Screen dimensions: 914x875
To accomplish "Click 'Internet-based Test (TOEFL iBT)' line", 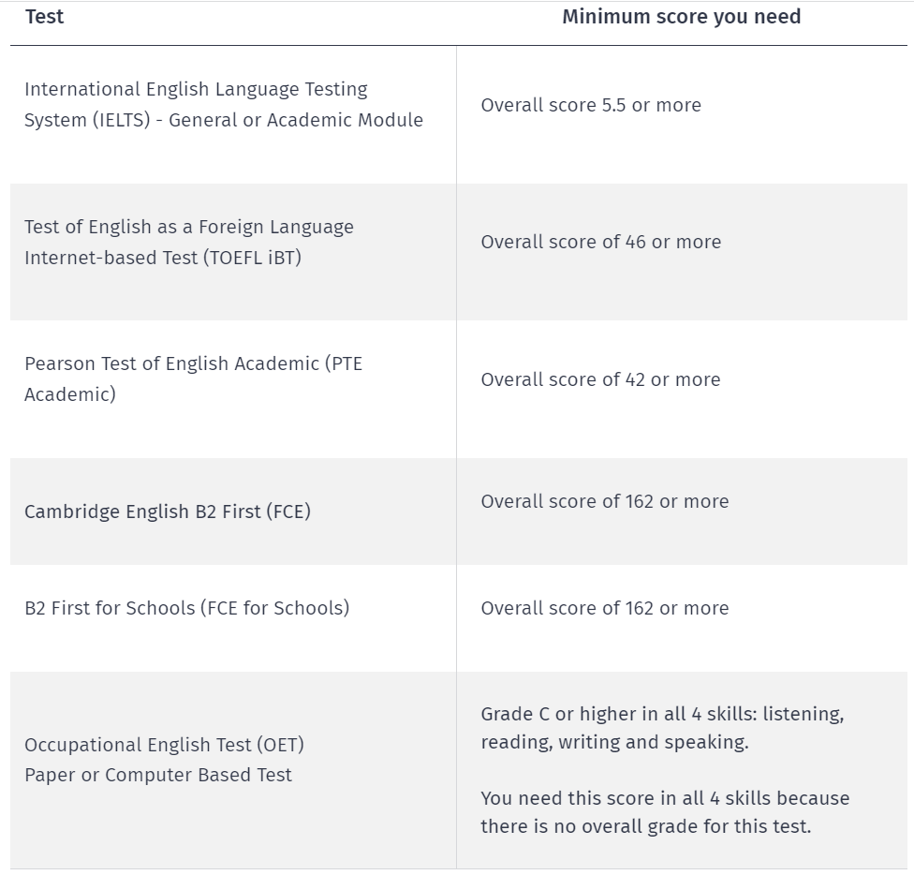I will [x=163, y=258].
